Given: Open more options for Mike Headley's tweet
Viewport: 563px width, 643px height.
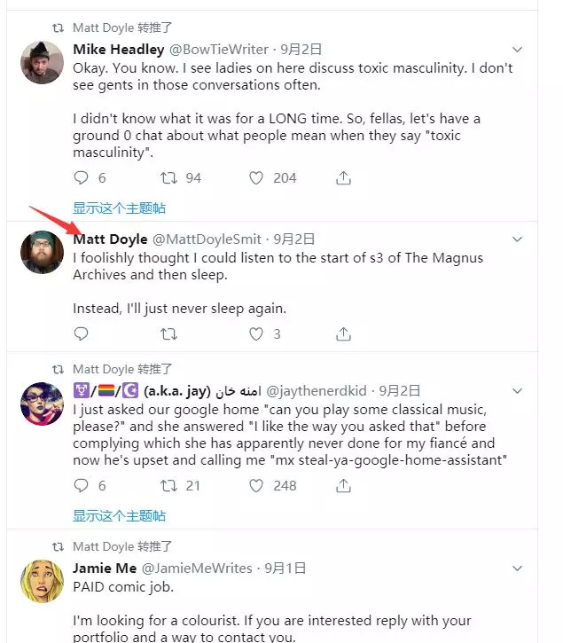Looking at the screenshot, I should [x=518, y=50].
